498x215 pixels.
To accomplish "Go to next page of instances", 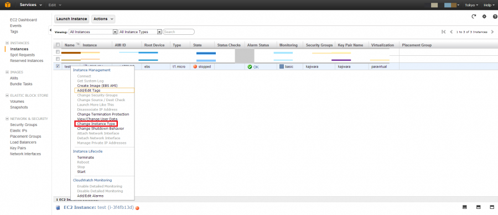I will [x=492, y=32].
